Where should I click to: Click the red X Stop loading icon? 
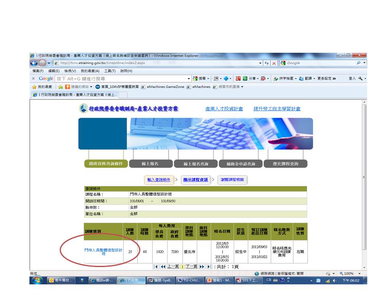click(x=274, y=63)
